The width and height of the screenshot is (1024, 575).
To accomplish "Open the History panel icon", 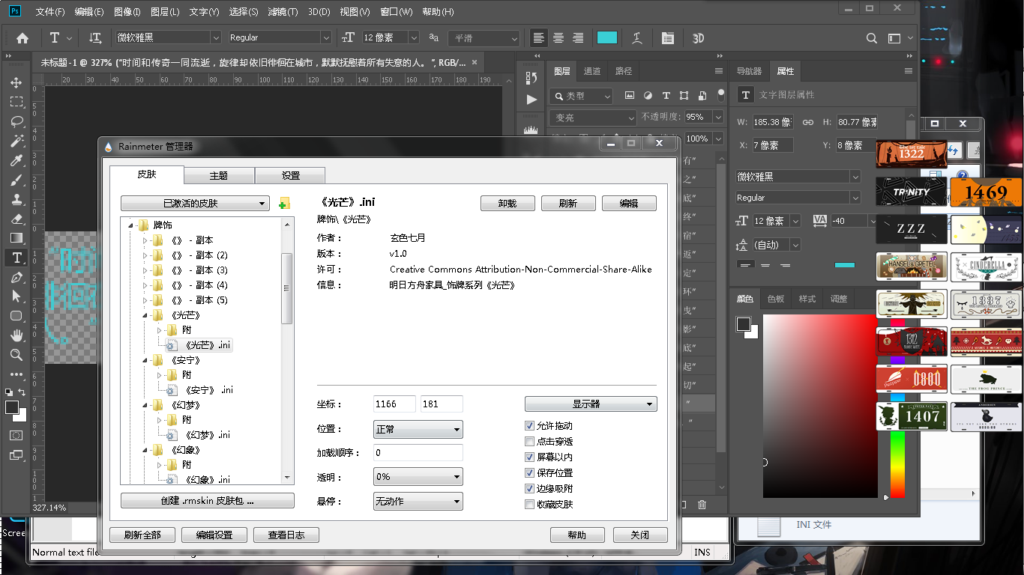I will point(531,78).
